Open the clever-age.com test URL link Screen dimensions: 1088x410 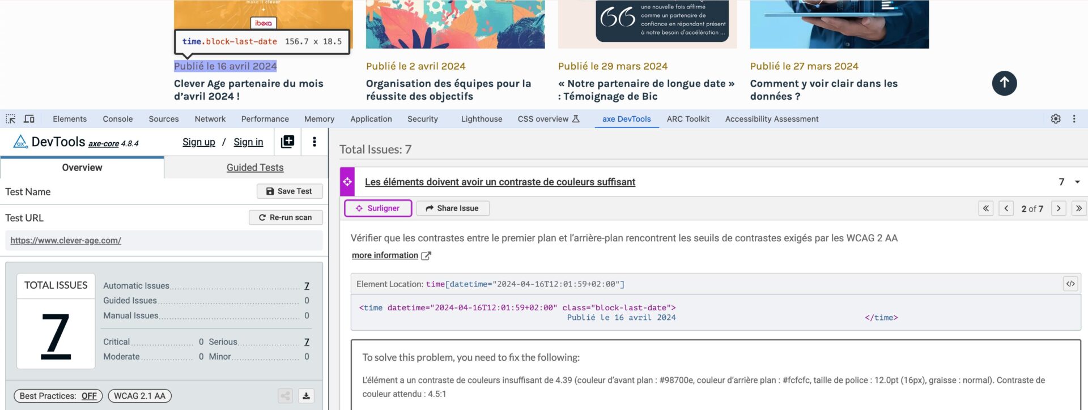click(x=66, y=241)
